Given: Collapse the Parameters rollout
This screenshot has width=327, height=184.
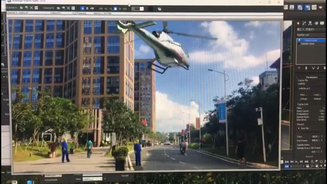Looking at the screenshot, I should (x=311, y=77).
